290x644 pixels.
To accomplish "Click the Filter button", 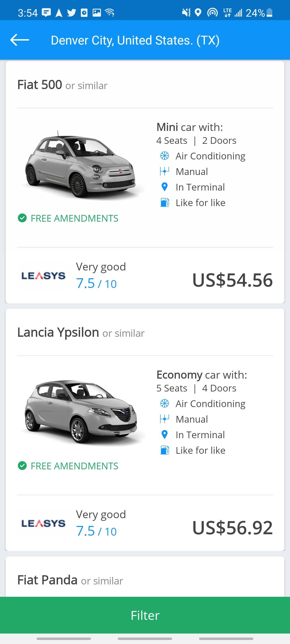I will pos(145,615).
